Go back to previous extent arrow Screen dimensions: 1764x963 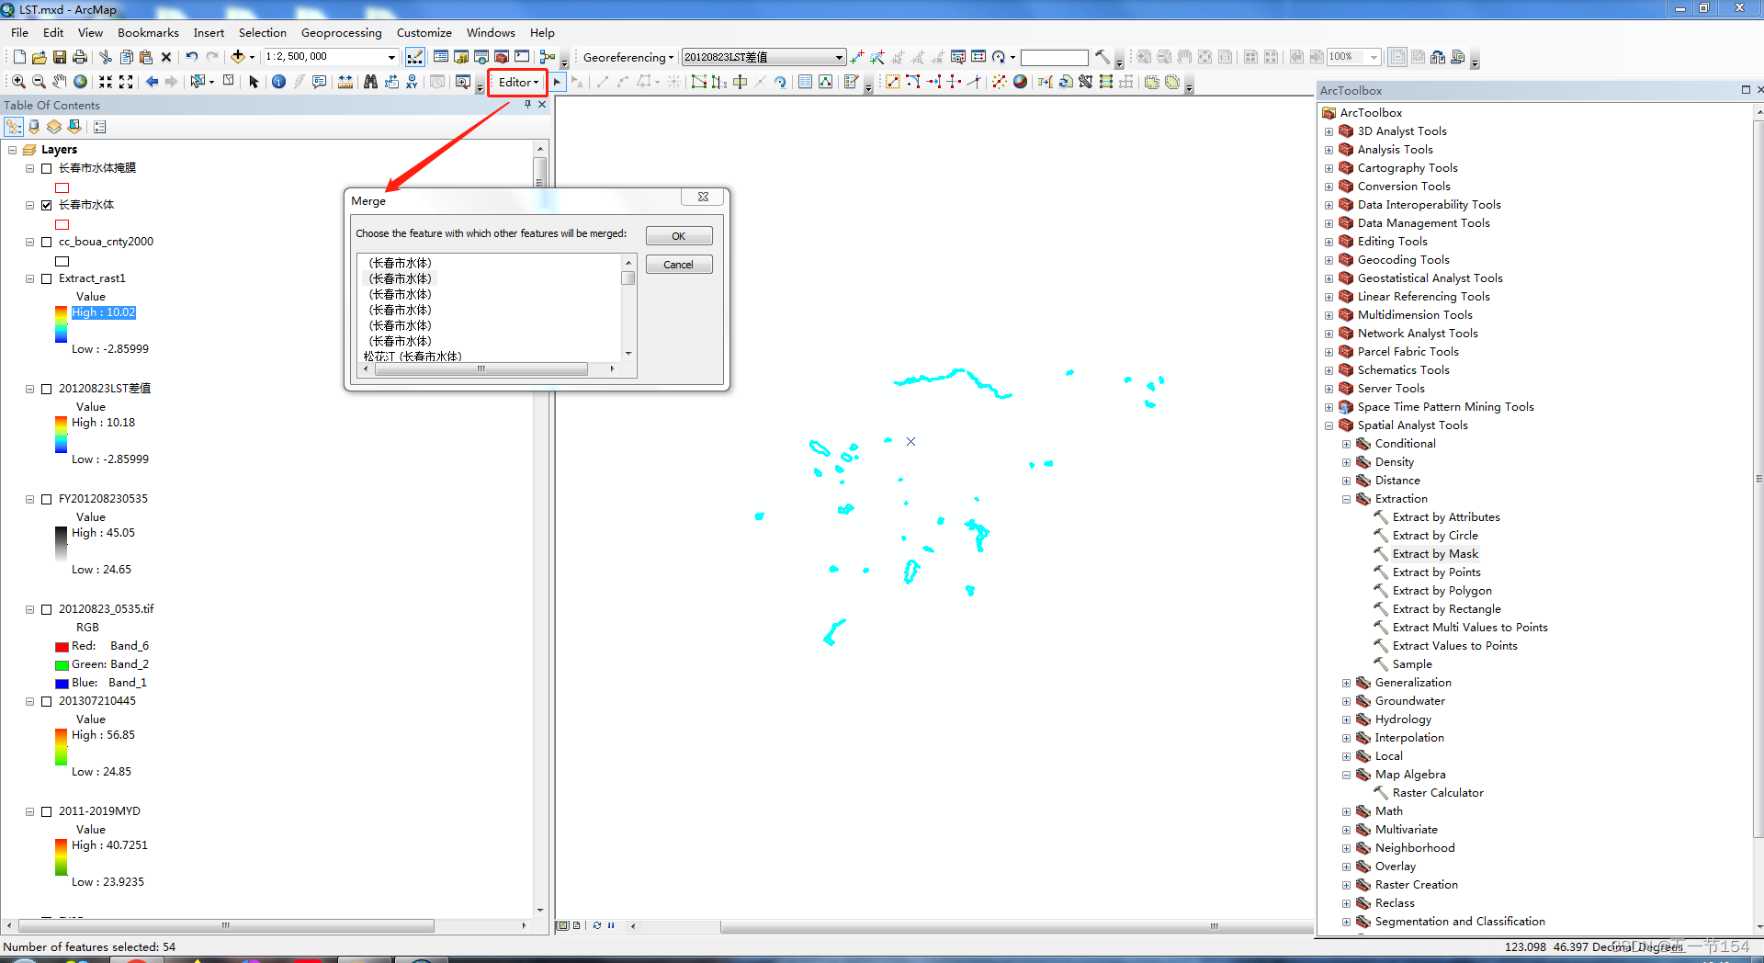coord(152,82)
